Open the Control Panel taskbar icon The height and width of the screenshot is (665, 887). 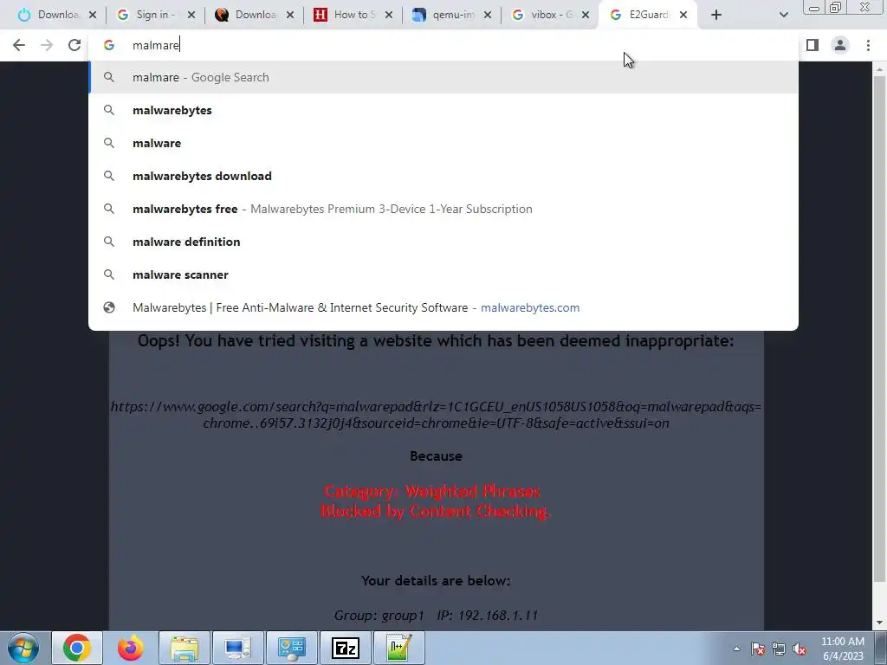[291, 648]
